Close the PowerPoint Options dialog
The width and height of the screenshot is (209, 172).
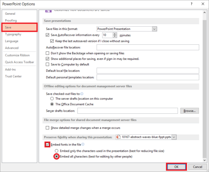[x=203, y=4]
